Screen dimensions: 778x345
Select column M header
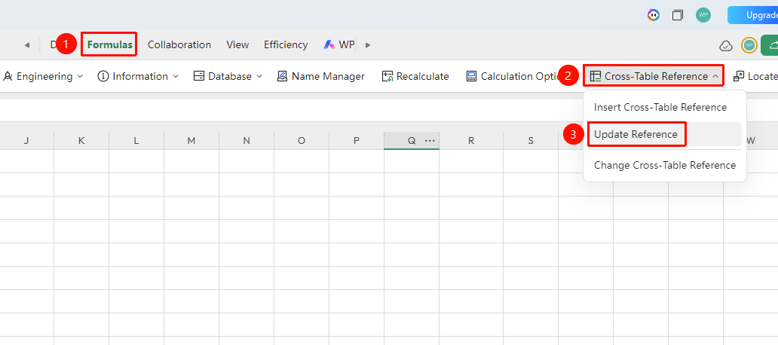point(191,141)
